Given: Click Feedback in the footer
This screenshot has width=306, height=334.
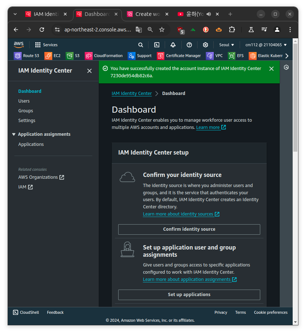Looking at the screenshot, I should 55,312.
